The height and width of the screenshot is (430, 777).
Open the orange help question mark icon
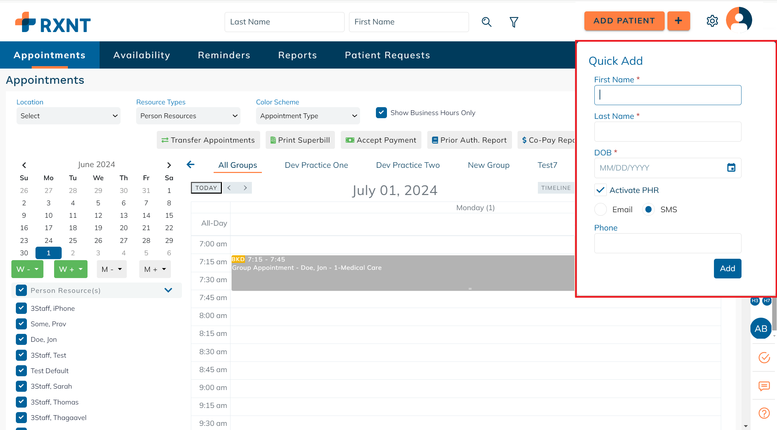pyautogui.click(x=764, y=413)
